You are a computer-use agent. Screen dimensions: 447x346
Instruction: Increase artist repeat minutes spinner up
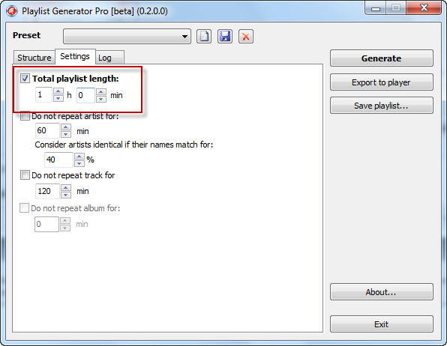tap(66, 127)
